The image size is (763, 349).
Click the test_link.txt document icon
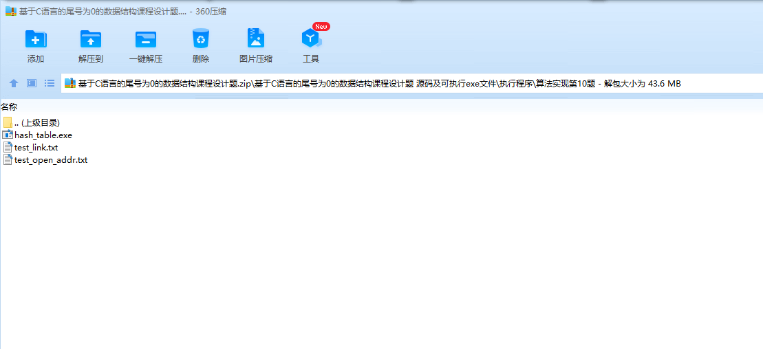tap(8, 147)
